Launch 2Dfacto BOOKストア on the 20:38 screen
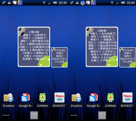Screen dimensions: 136x121 [x=59, y=100]
